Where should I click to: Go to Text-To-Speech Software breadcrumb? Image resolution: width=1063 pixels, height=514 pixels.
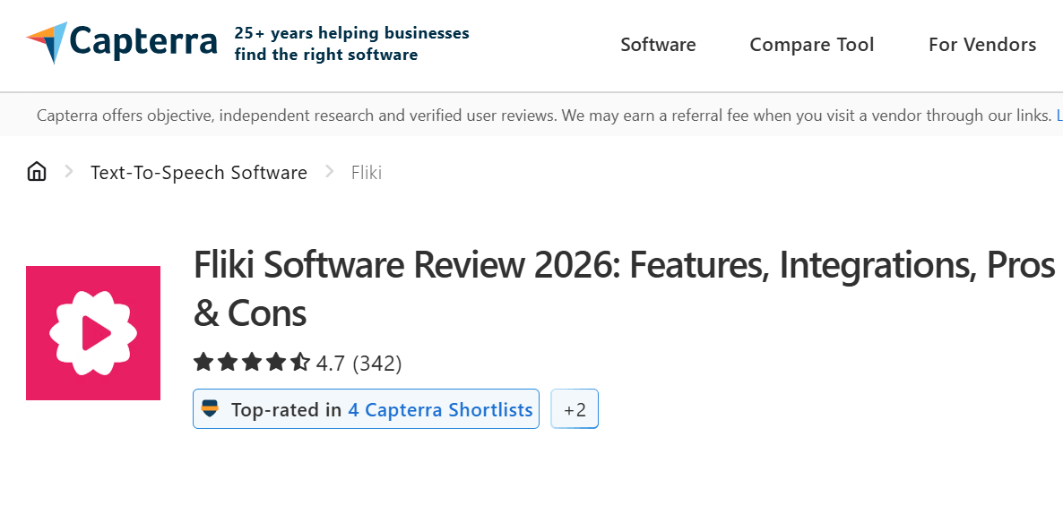199,173
